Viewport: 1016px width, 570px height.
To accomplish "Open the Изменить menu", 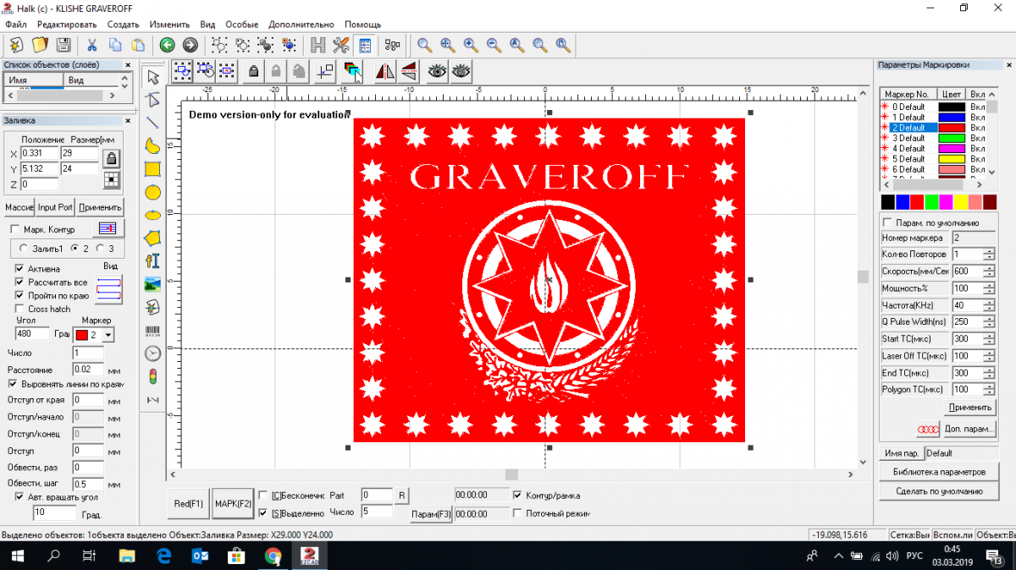I will [169, 25].
